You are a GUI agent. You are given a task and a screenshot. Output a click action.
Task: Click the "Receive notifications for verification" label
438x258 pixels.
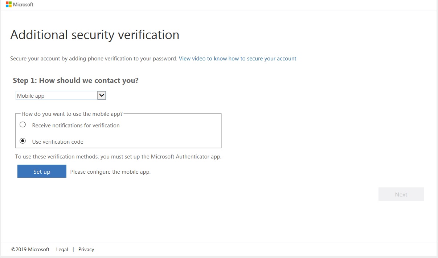tap(75, 126)
